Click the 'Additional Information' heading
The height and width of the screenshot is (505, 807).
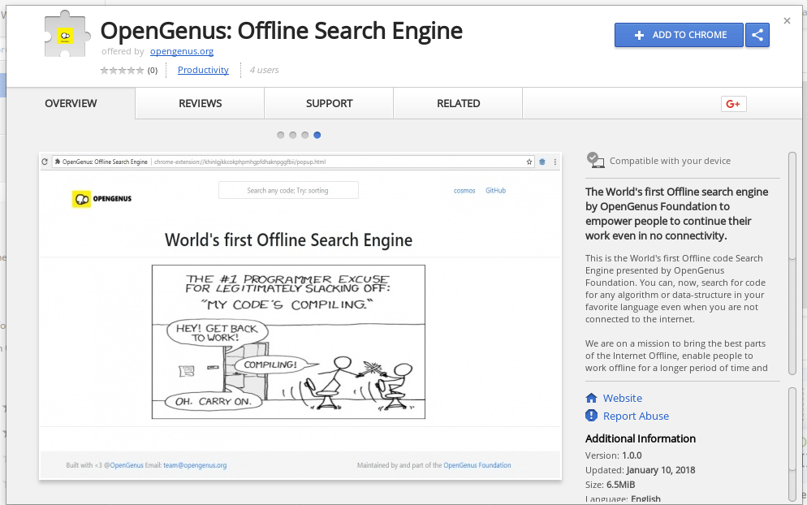pyautogui.click(x=641, y=438)
